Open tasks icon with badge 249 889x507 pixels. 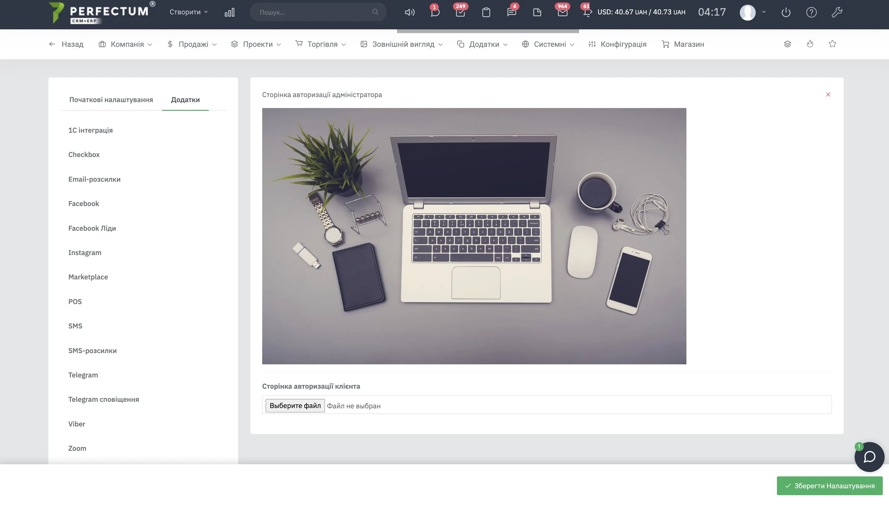tap(460, 12)
